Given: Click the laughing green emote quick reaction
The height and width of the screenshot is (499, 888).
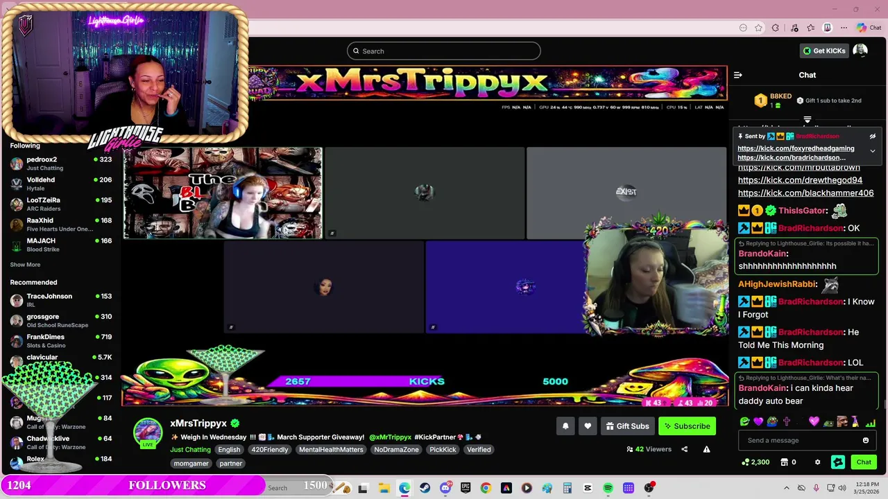Looking at the screenshot, I should coord(744,421).
